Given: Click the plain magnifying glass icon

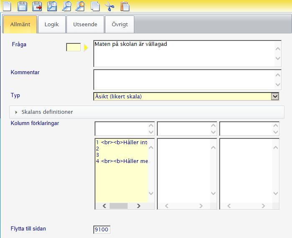Looking at the screenshot, I should (x=67, y=6).
